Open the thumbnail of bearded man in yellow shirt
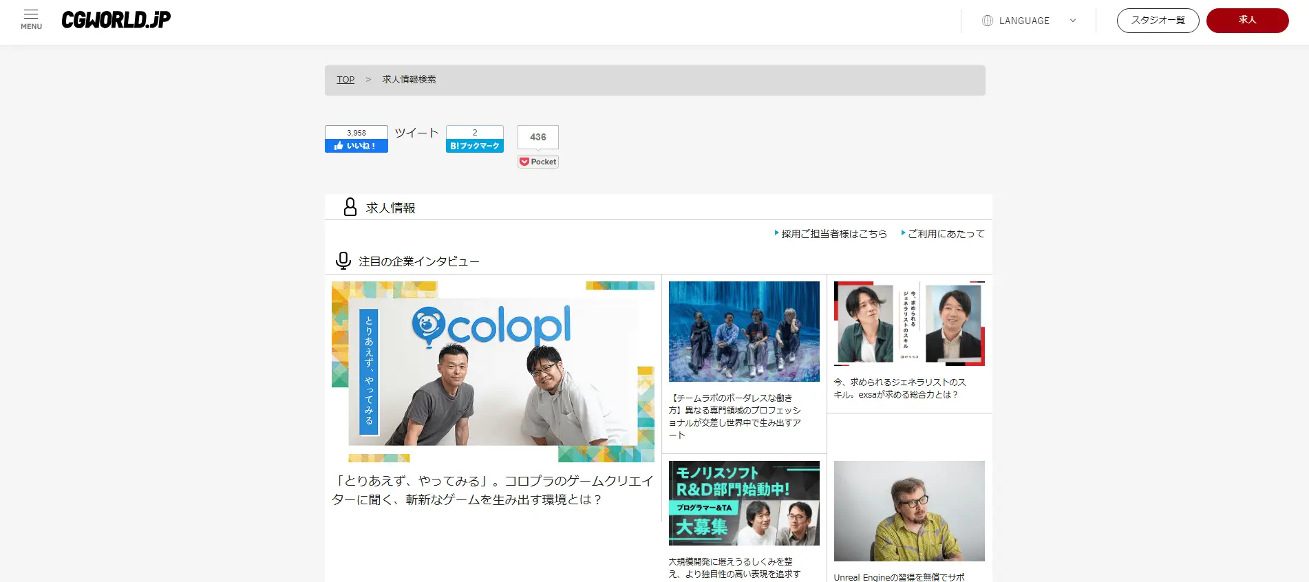Image resolution: width=1309 pixels, height=582 pixels. (909, 511)
